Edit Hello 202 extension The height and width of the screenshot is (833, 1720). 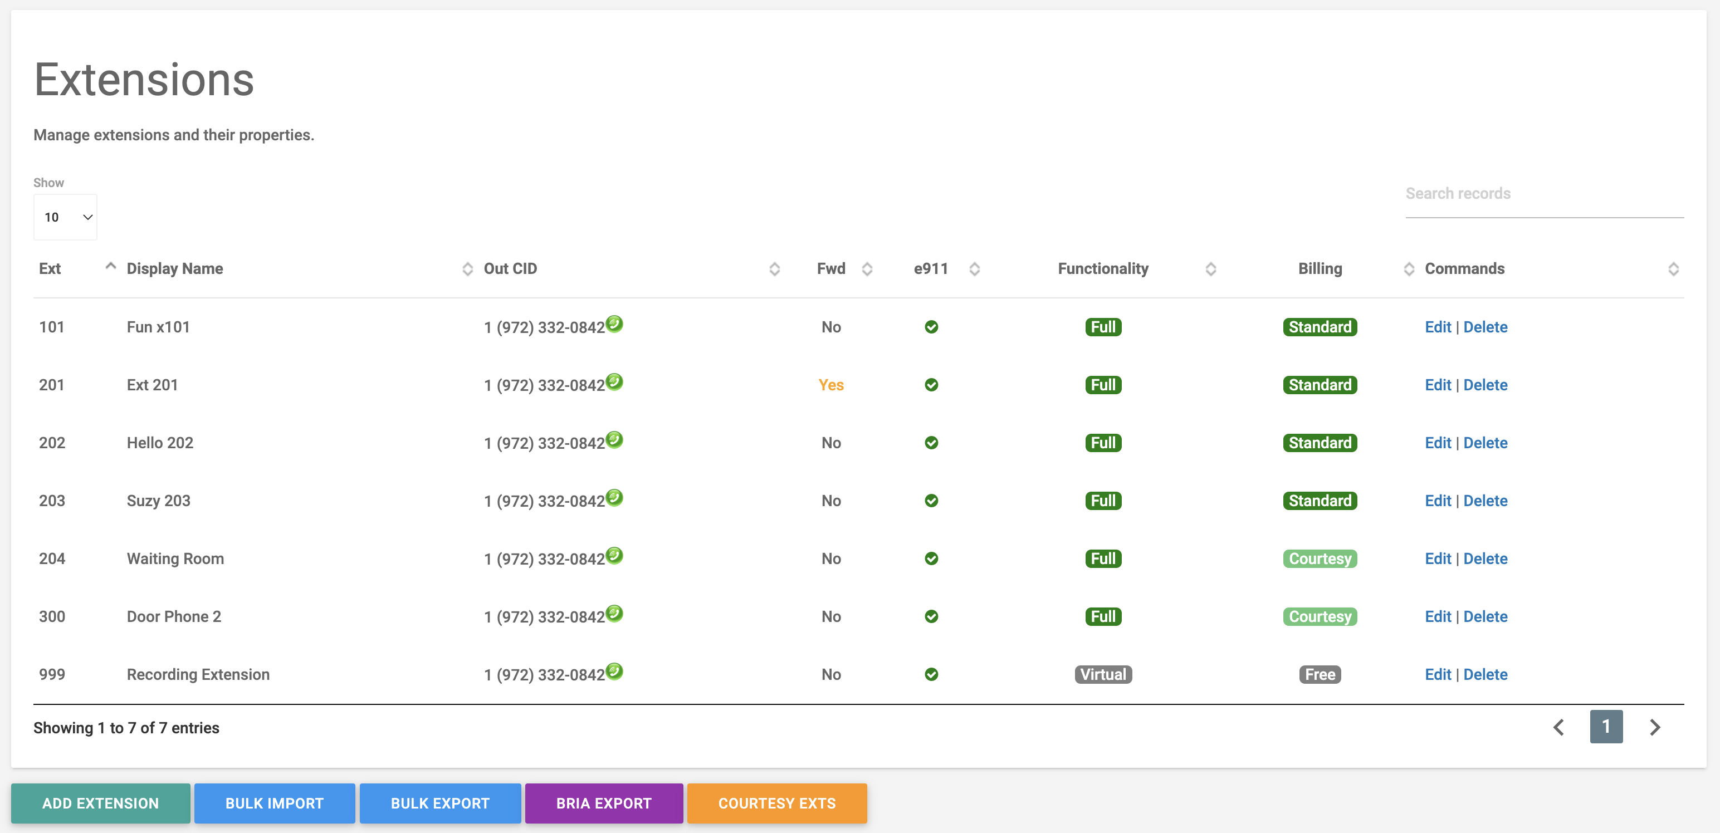tap(1438, 443)
